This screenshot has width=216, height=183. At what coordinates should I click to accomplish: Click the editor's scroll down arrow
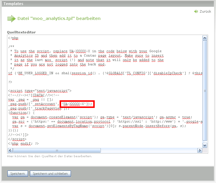pos(205,145)
